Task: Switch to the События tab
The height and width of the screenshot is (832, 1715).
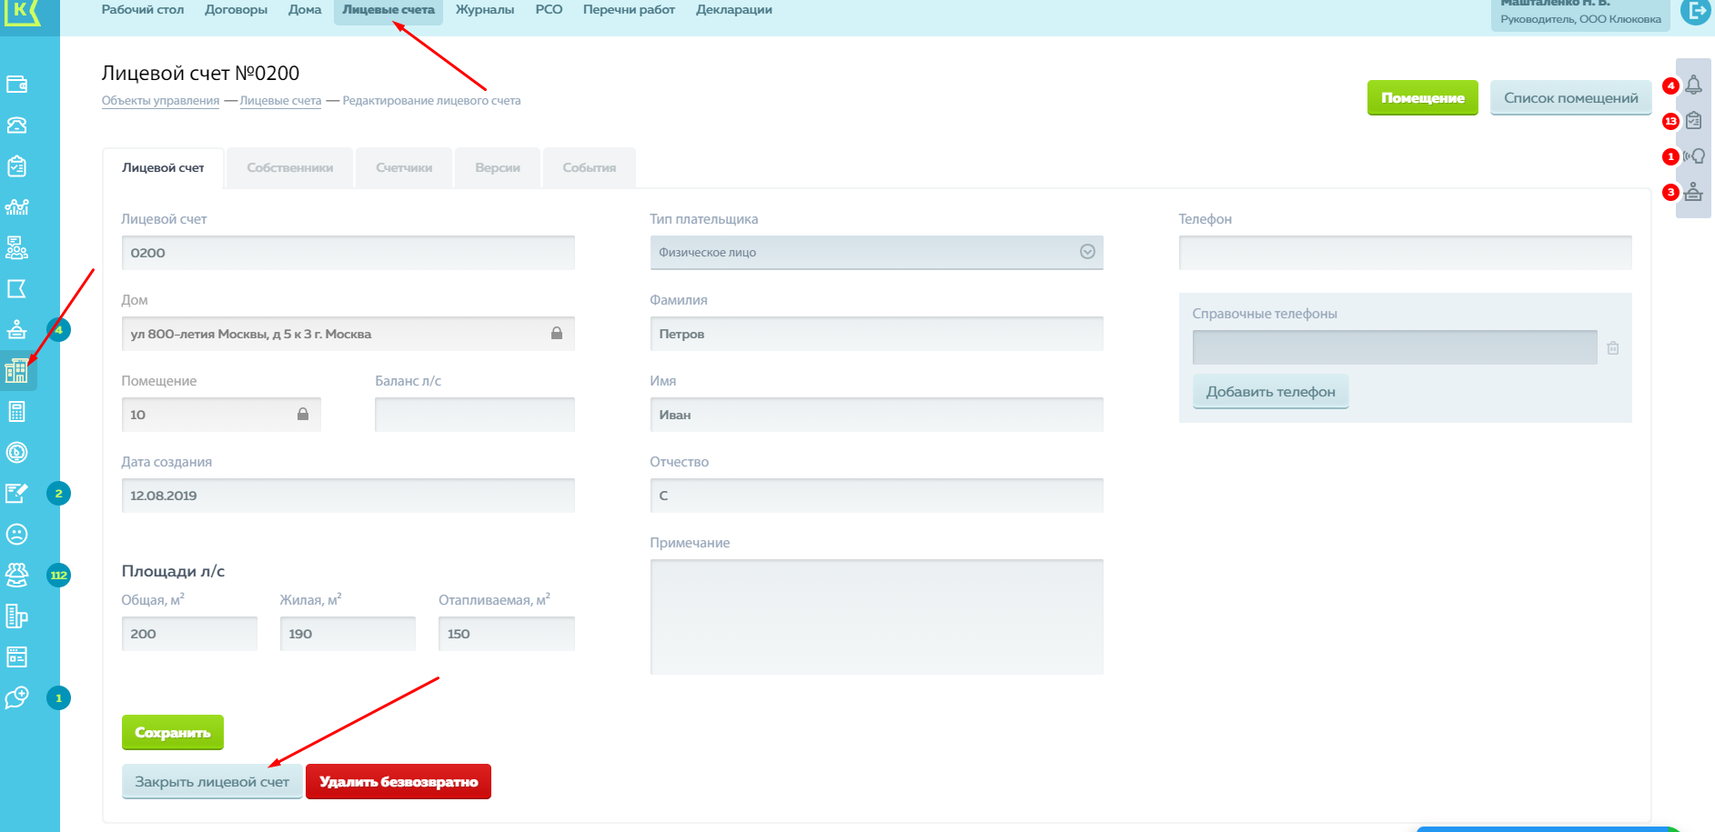Action: tap(590, 168)
